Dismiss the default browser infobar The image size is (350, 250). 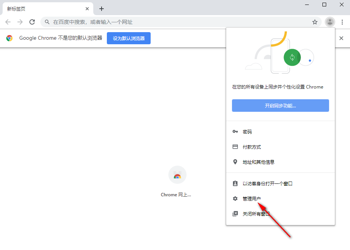(x=341, y=38)
